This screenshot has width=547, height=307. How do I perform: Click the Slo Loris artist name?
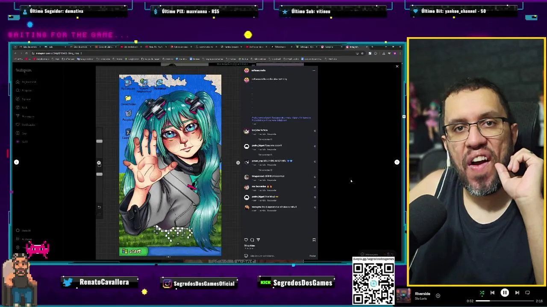[421, 298]
